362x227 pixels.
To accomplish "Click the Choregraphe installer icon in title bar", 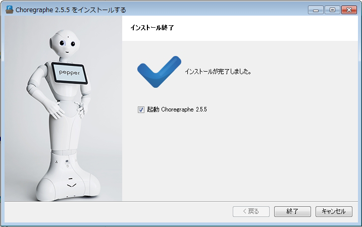I will (x=9, y=10).
